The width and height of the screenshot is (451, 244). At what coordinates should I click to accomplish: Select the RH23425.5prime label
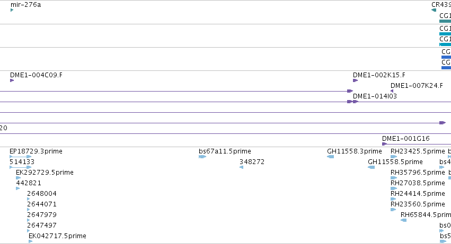(418, 151)
